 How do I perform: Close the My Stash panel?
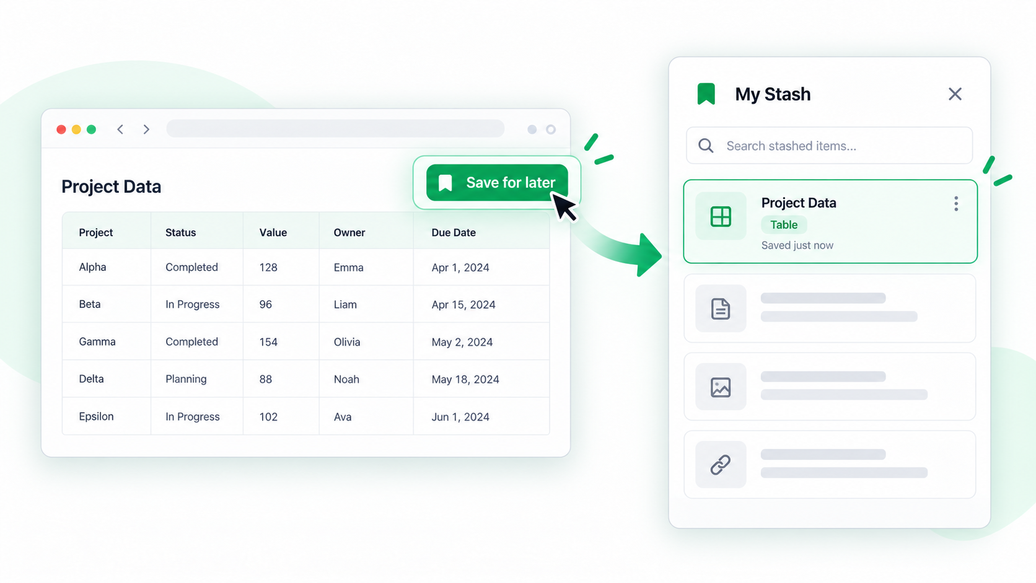[955, 94]
